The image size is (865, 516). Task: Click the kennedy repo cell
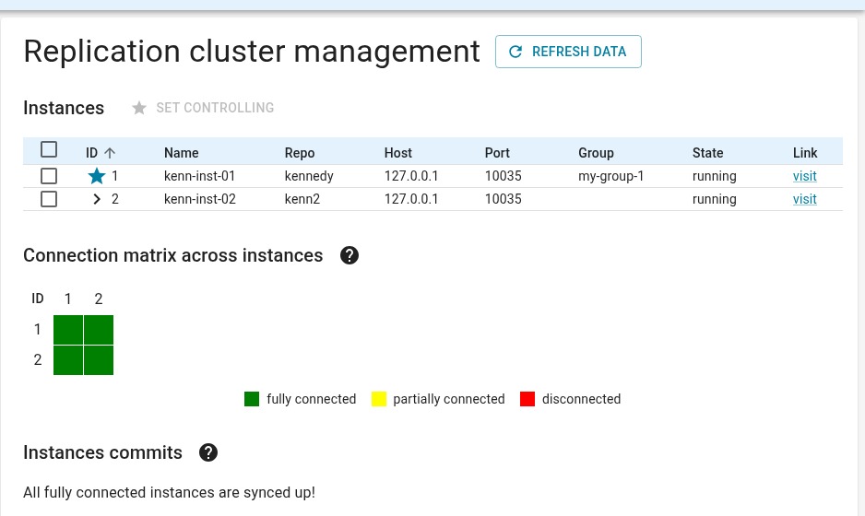point(309,176)
